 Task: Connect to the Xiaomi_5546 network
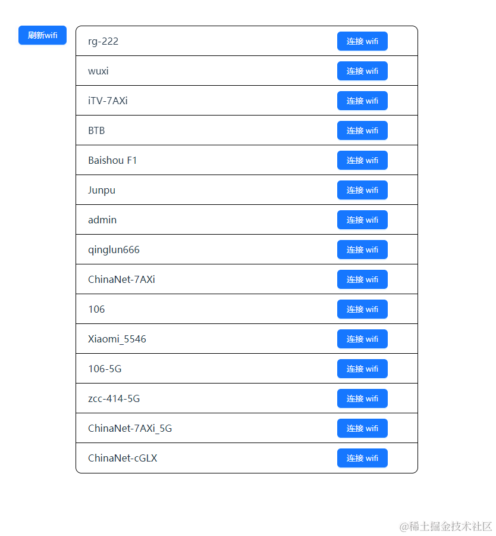tap(362, 339)
